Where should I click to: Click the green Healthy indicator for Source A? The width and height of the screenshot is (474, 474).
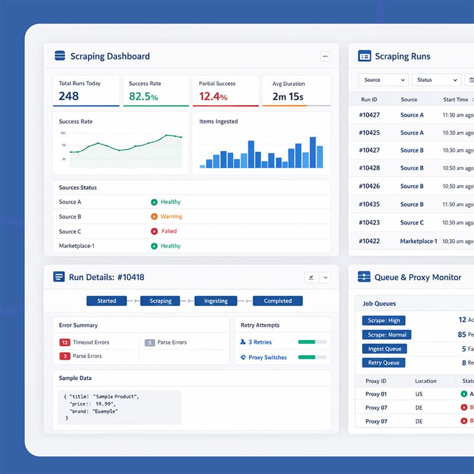(x=154, y=202)
